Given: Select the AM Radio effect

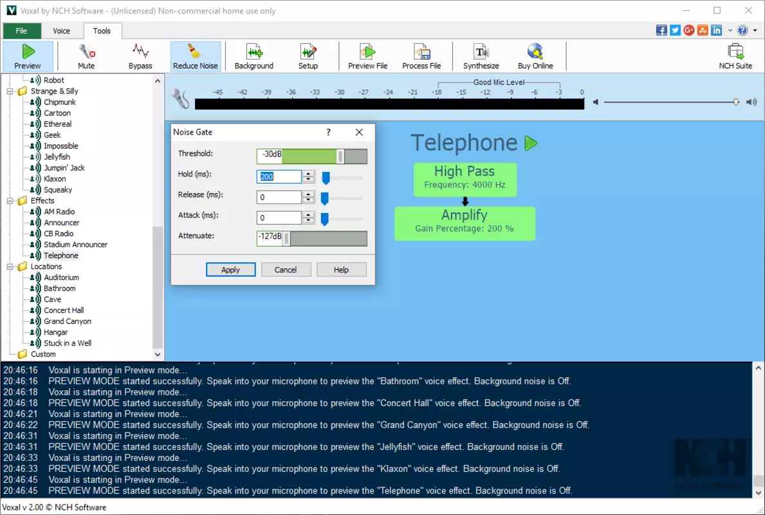Looking at the screenshot, I should coord(59,211).
